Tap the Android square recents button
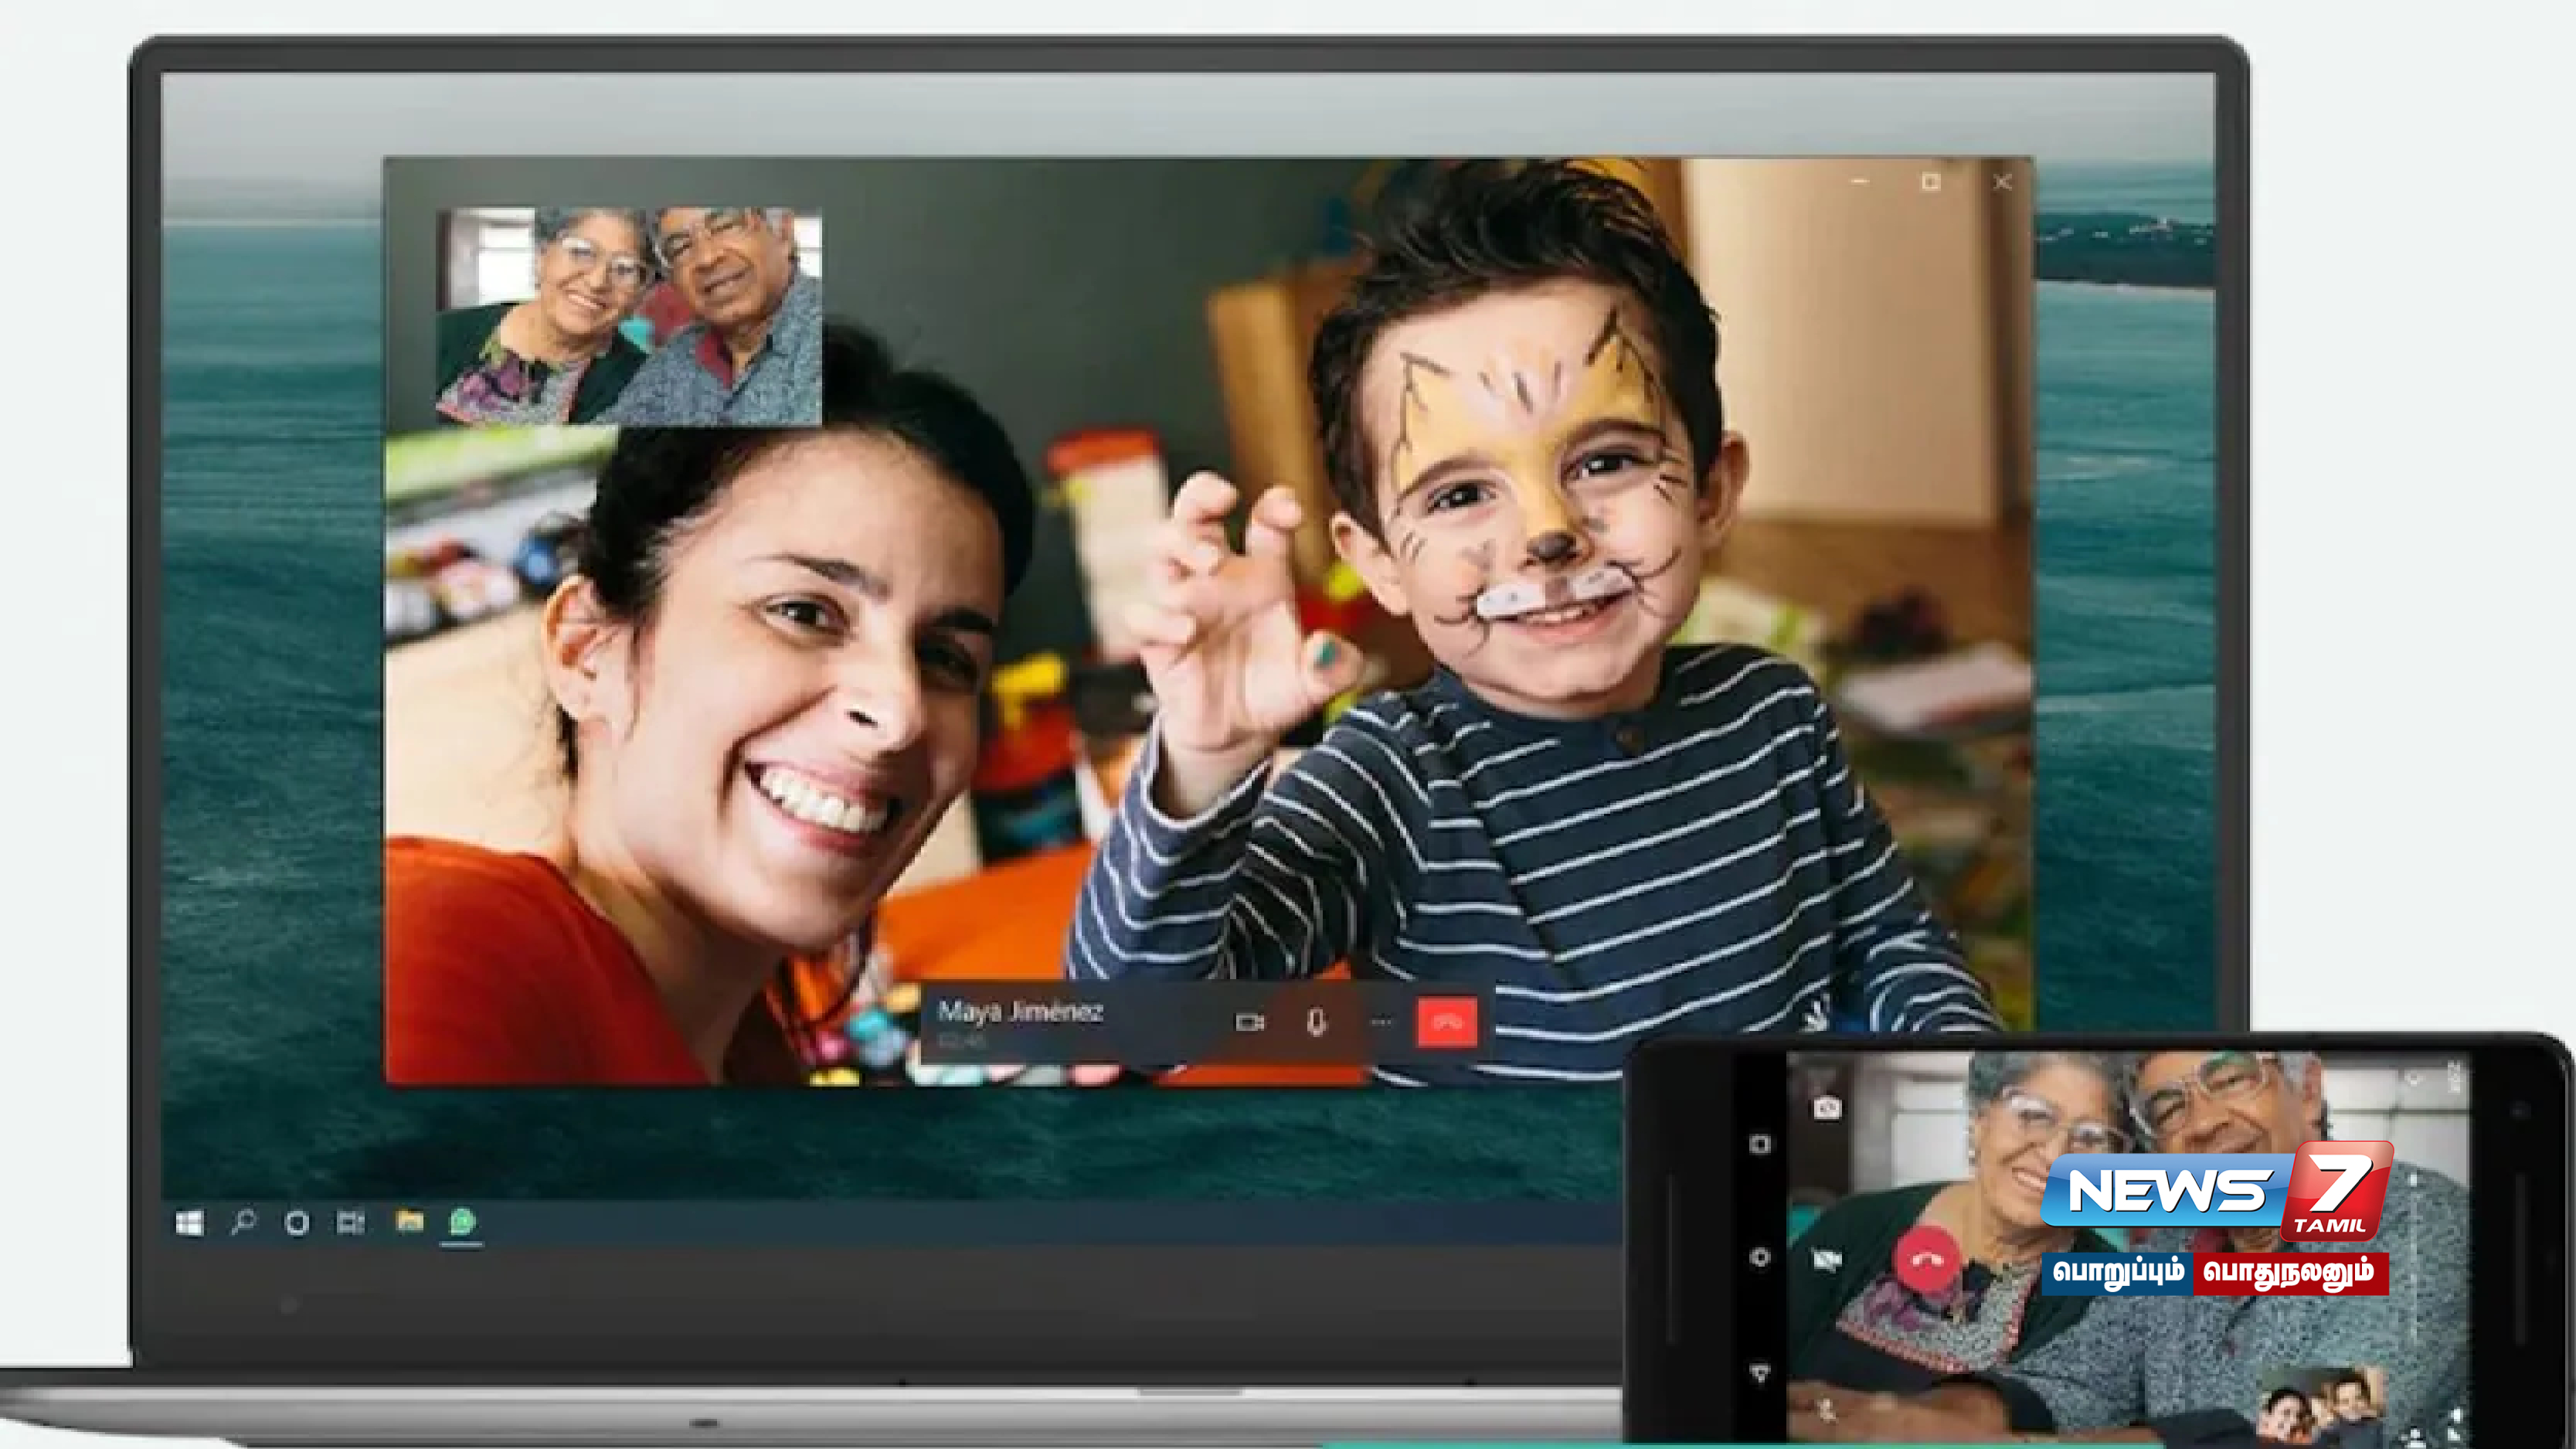This screenshot has height=1449, width=2576. (1760, 1143)
